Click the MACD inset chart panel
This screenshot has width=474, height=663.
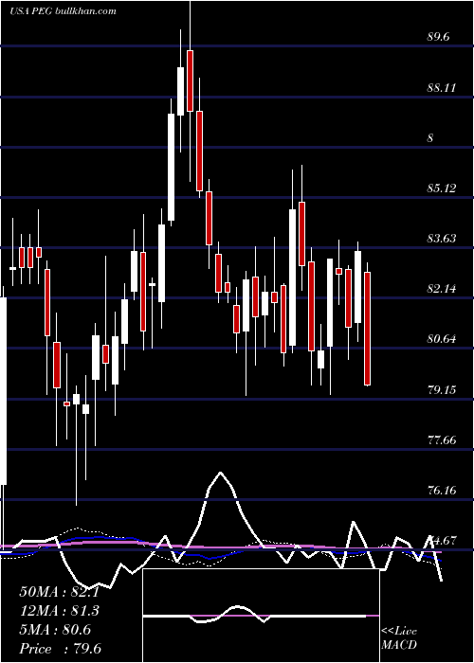pos(261,616)
